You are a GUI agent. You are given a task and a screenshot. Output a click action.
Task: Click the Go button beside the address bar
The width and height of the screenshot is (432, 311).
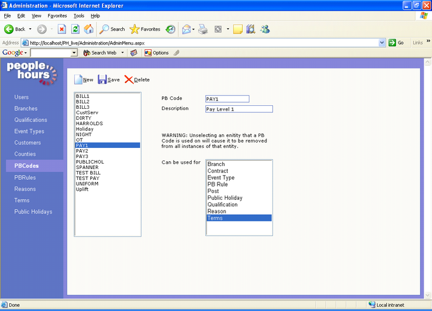point(396,43)
